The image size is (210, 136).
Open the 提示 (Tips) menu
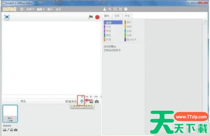click(x=50, y=9)
